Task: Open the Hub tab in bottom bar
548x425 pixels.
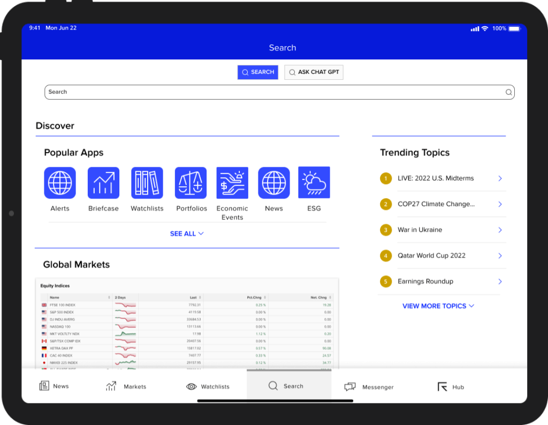Action: coord(451,386)
